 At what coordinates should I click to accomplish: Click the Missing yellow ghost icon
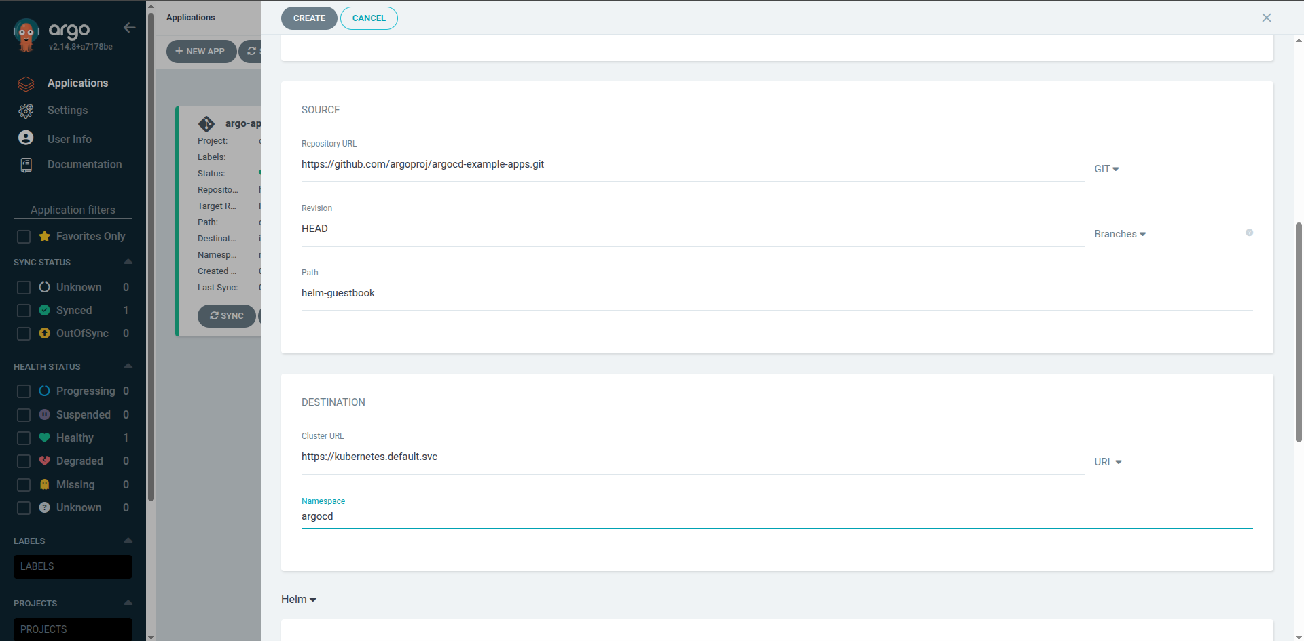45,484
